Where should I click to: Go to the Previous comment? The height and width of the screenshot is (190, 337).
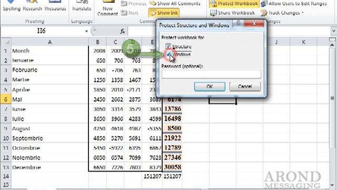(x=133, y=4)
